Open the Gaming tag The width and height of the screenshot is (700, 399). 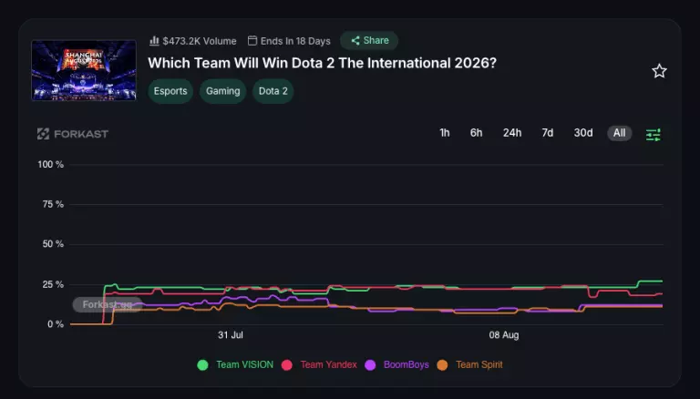(x=222, y=91)
